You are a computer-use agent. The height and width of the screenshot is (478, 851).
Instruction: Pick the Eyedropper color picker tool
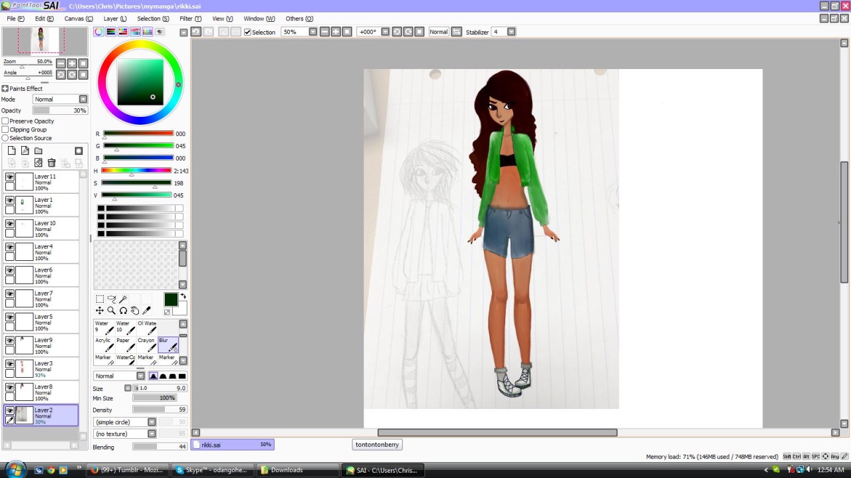tap(147, 311)
